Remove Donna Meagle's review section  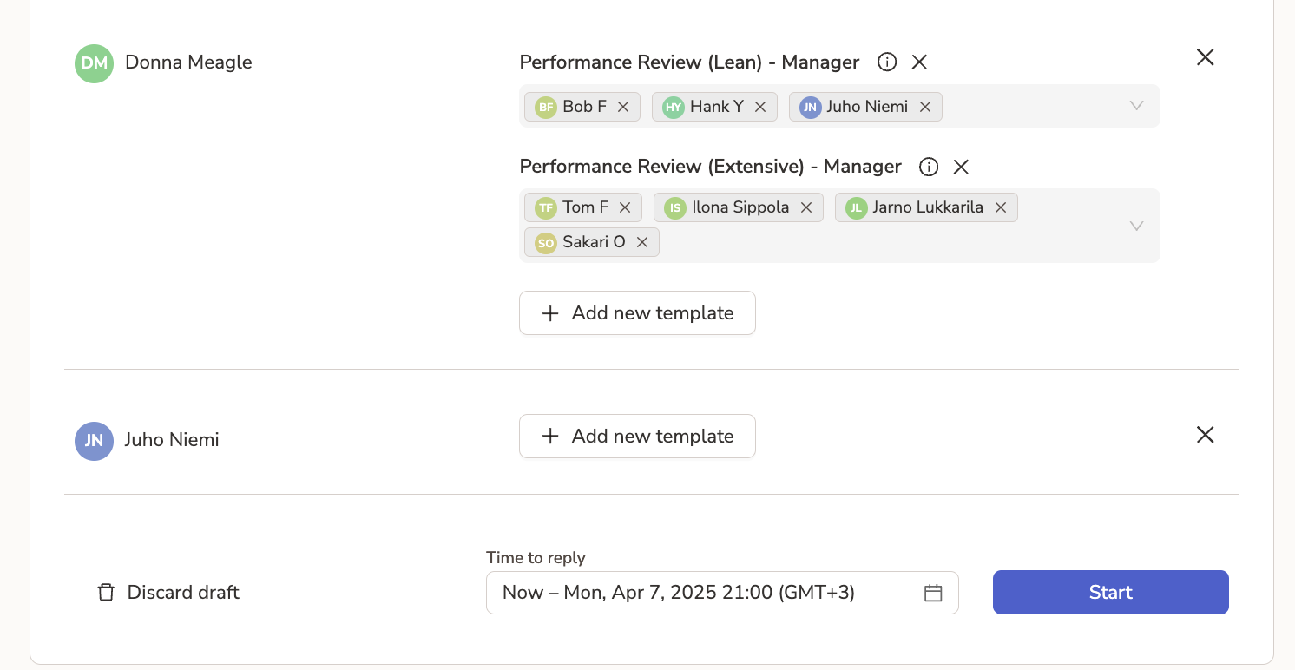(1205, 57)
